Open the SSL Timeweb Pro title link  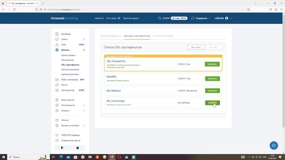(116, 61)
